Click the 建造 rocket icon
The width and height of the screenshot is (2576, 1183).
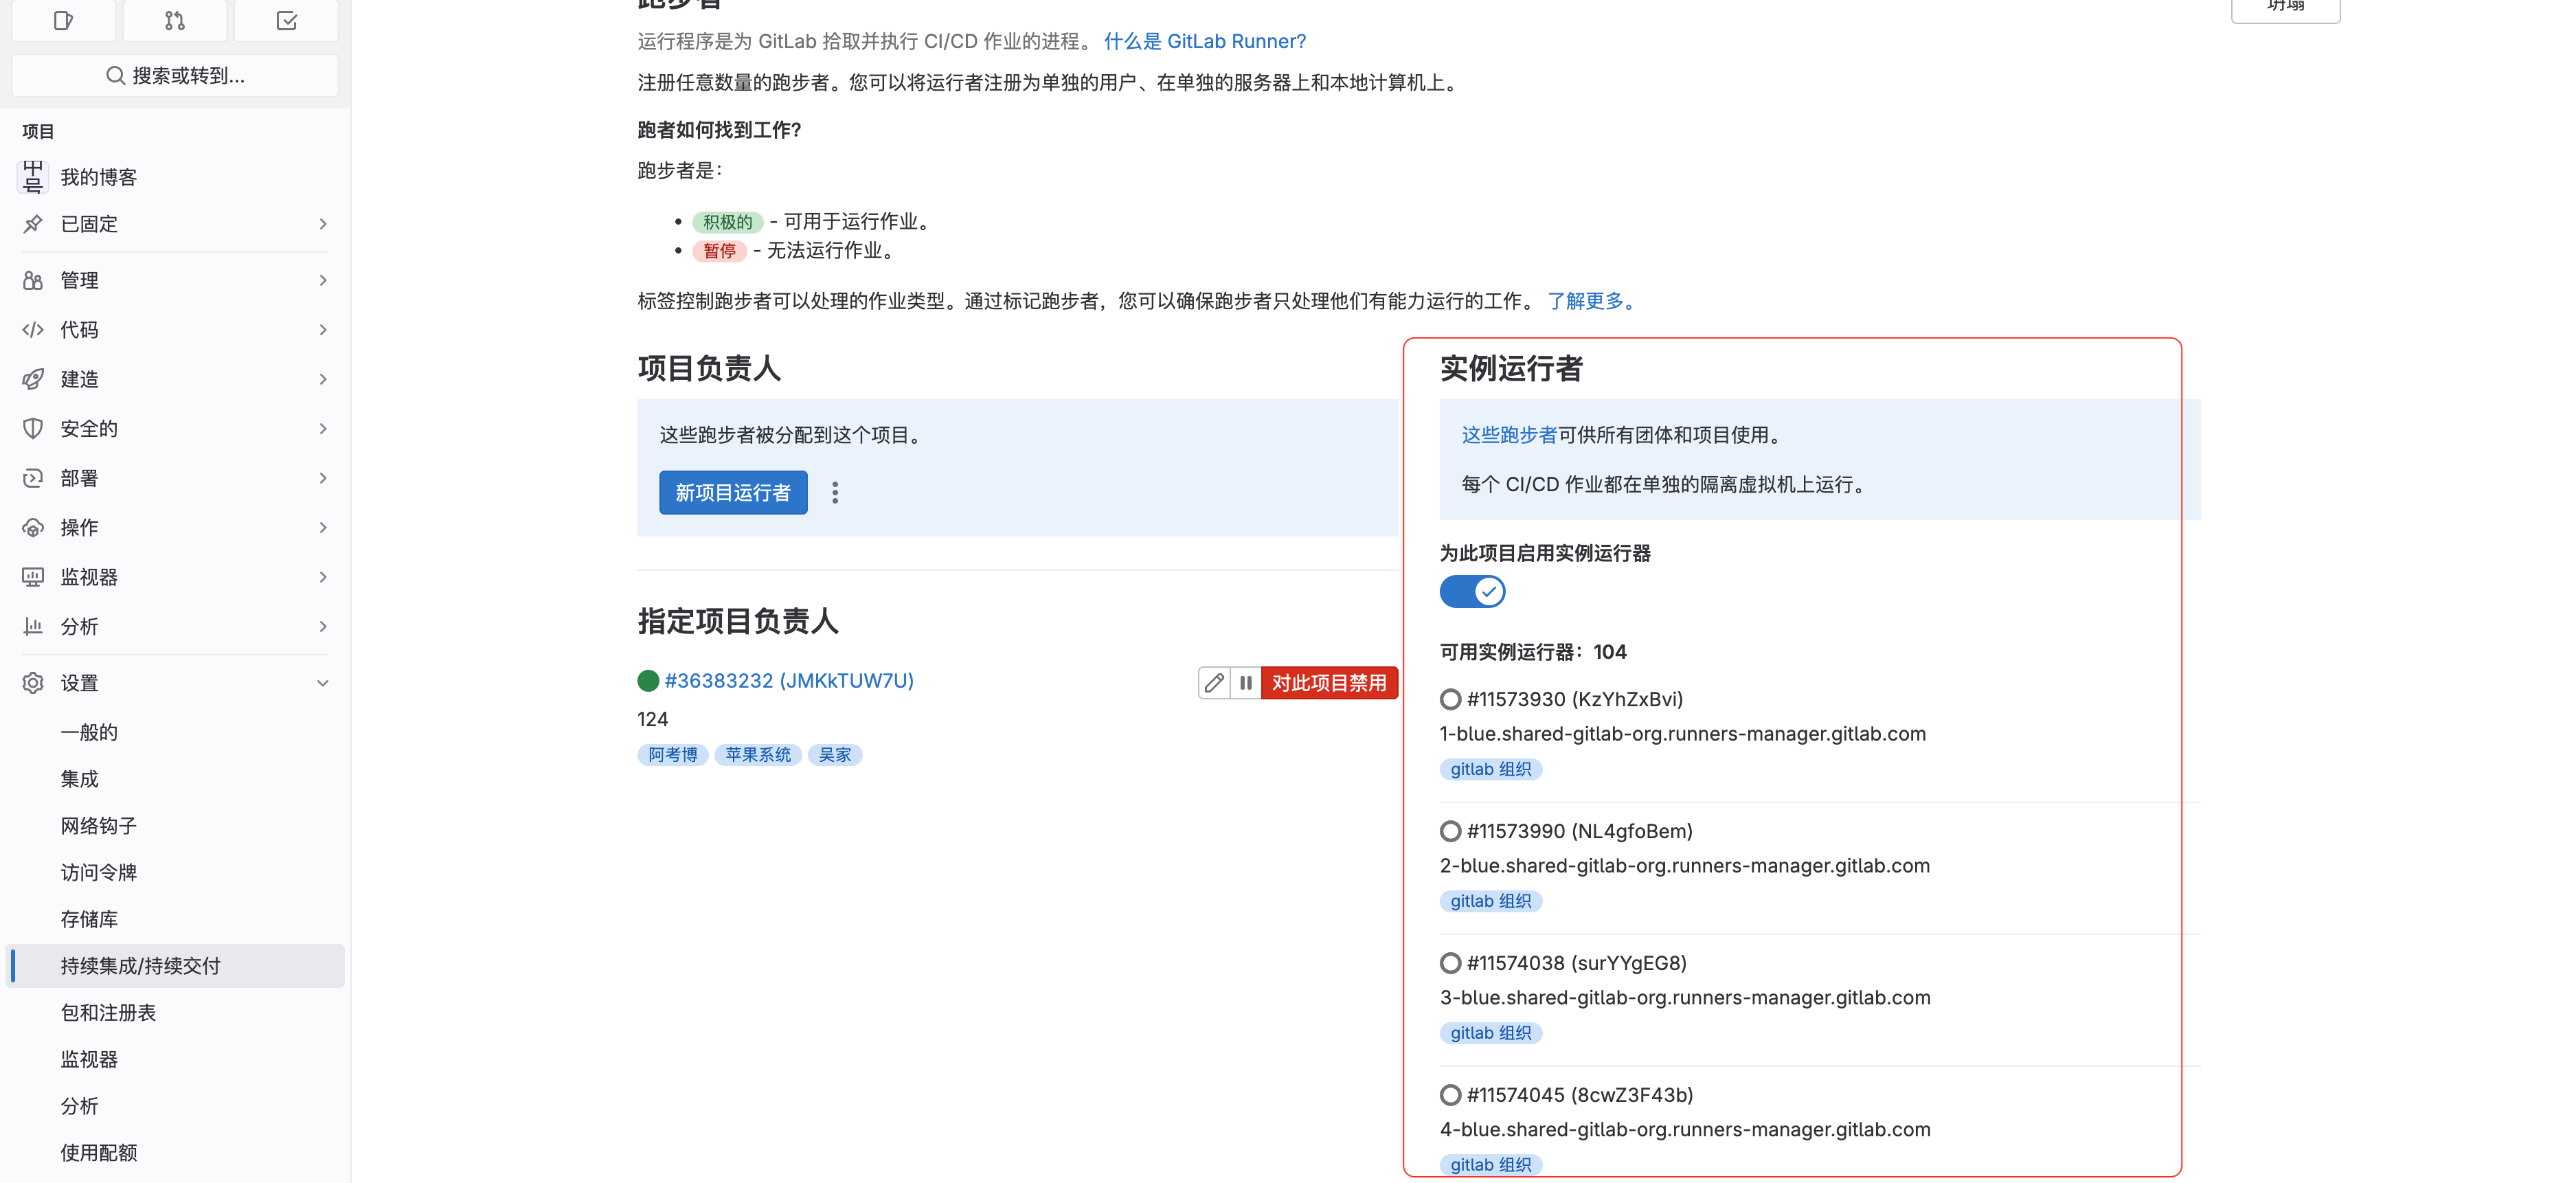(x=33, y=379)
